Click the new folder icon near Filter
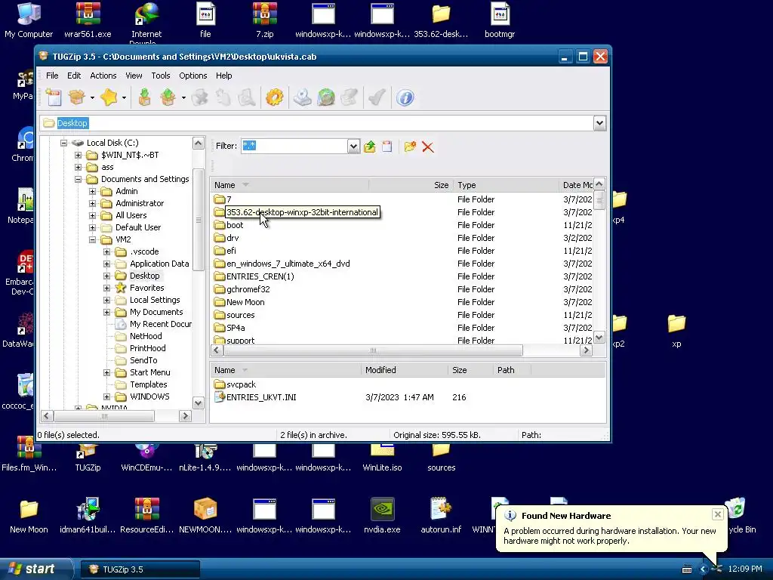This screenshot has height=580, width=773. (x=410, y=147)
